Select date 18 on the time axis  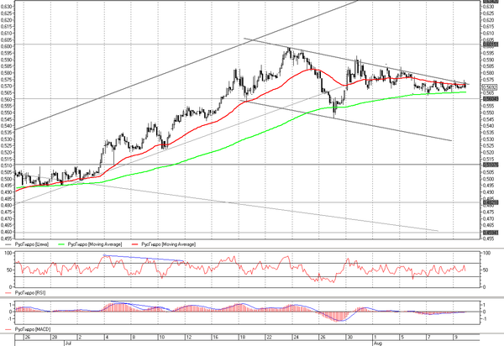(243, 338)
